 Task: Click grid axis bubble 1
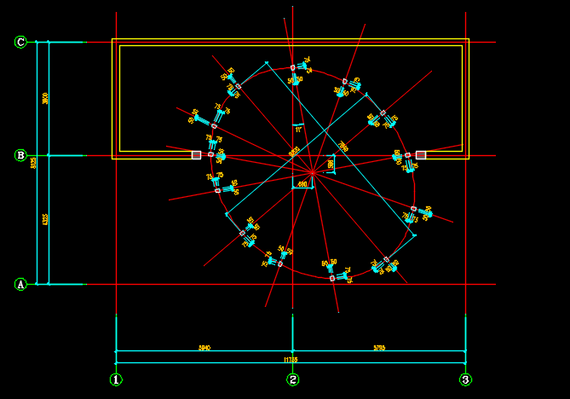pyautogui.click(x=116, y=379)
